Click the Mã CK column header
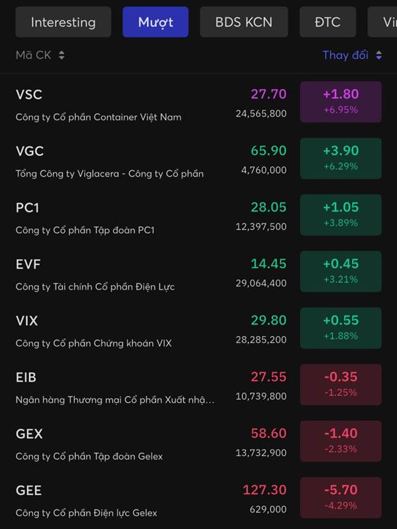 pos(34,55)
